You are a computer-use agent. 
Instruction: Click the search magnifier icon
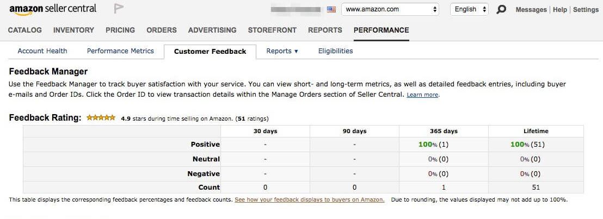(x=502, y=10)
